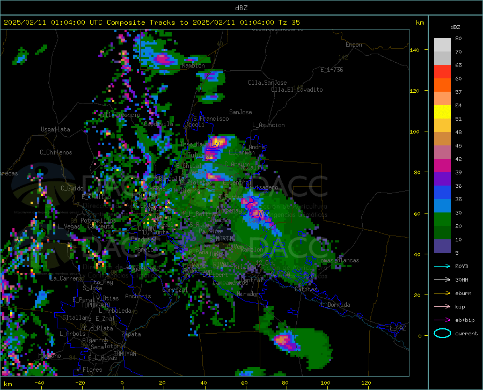
Task: Click the C_Chilenos location label
Action: point(56,152)
